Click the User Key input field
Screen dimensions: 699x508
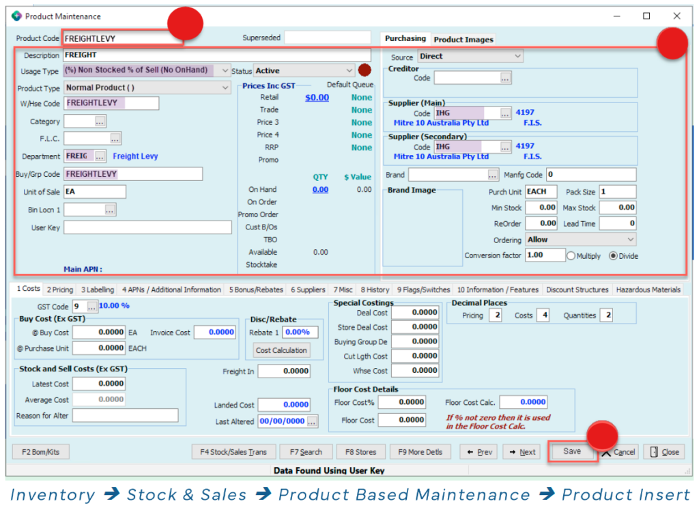(x=147, y=227)
